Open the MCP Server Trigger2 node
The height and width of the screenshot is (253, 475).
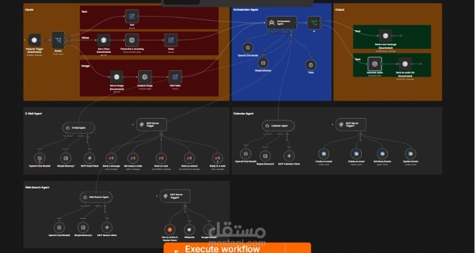pos(175,196)
